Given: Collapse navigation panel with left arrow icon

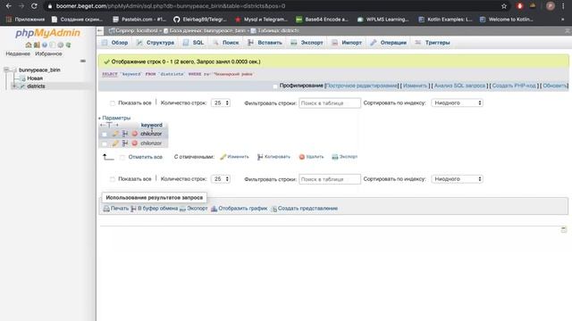Looking at the screenshot, I should pyautogui.click(x=100, y=31).
